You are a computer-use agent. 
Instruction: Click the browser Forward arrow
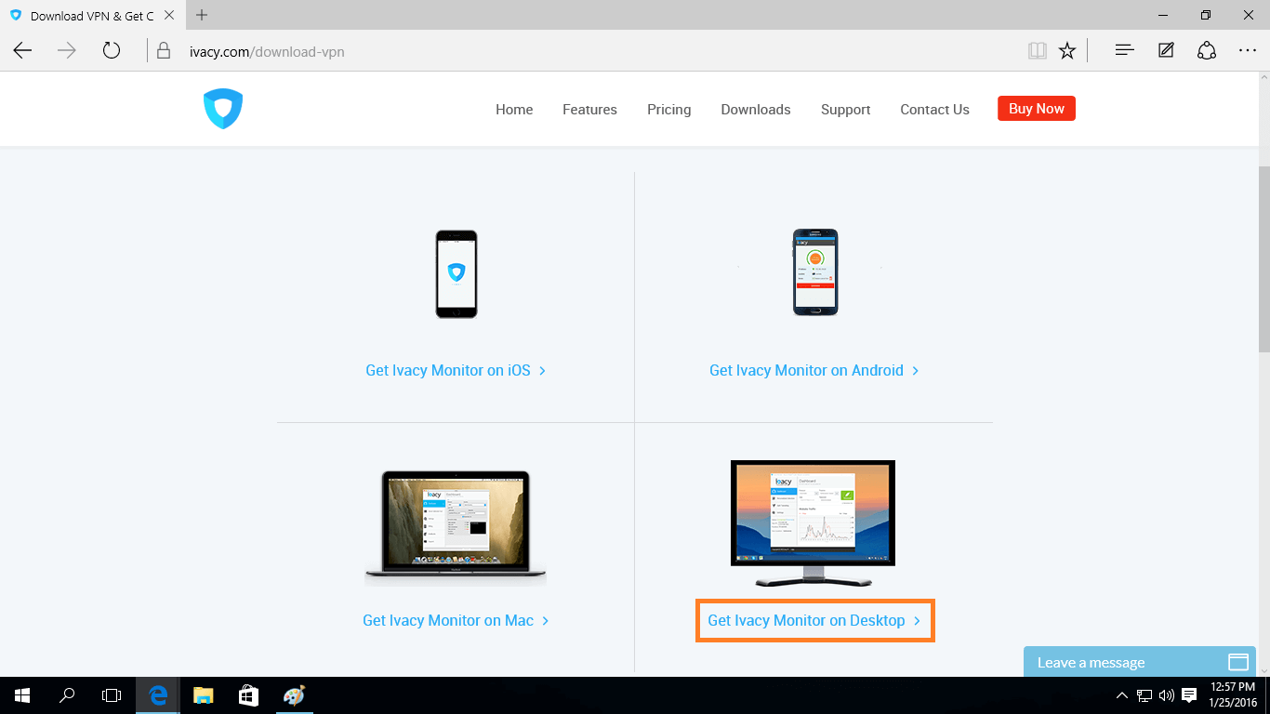click(x=67, y=51)
